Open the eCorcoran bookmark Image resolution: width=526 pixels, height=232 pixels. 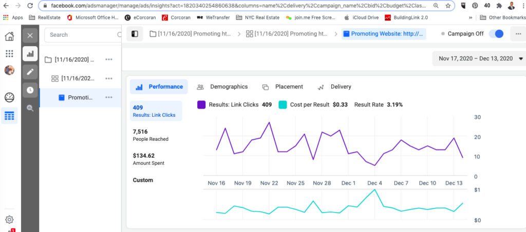[141, 17]
